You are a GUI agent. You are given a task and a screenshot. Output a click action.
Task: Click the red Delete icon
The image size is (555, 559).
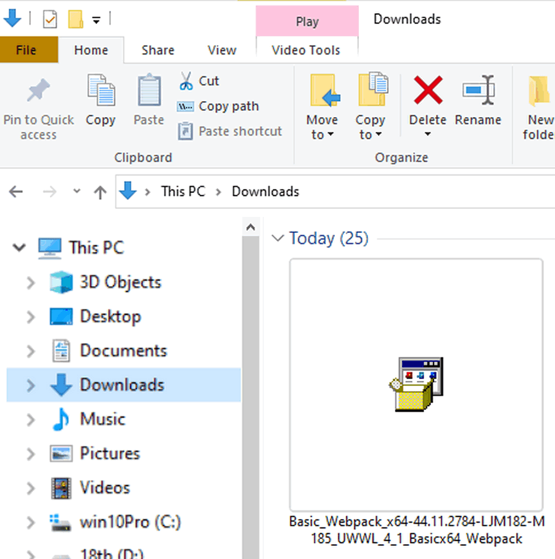428,91
